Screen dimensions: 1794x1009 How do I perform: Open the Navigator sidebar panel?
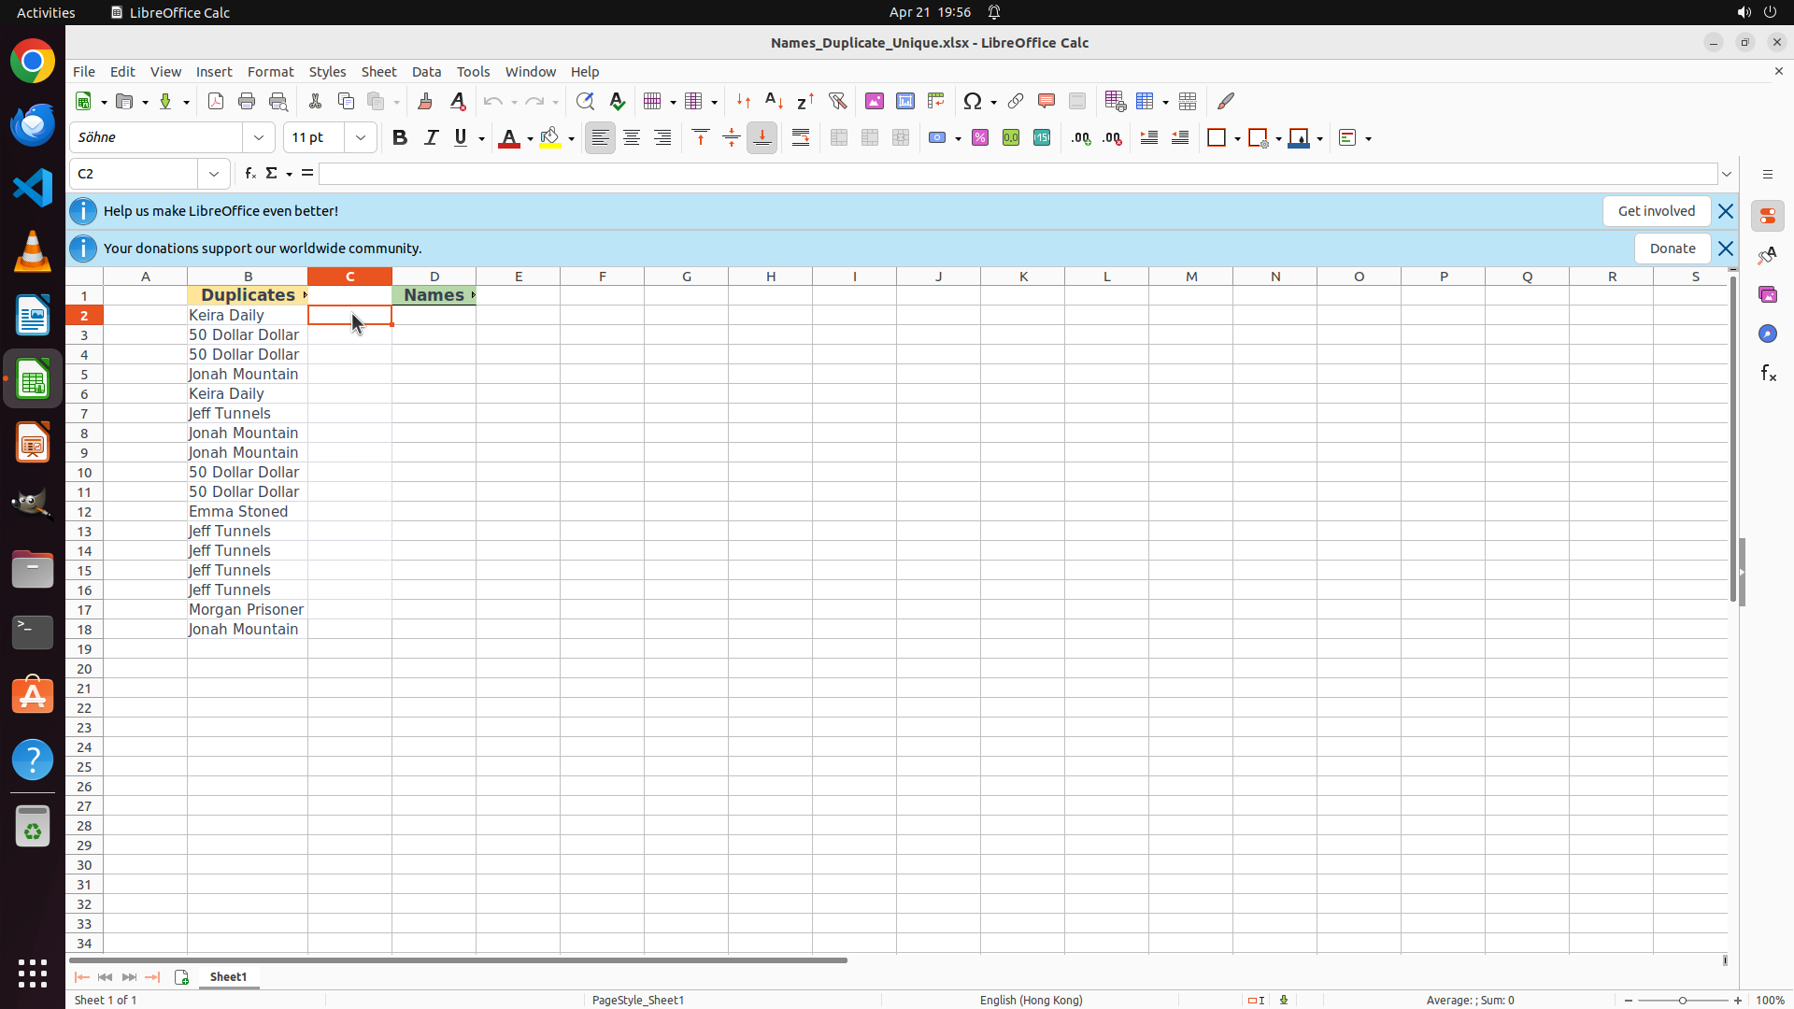(1767, 334)
